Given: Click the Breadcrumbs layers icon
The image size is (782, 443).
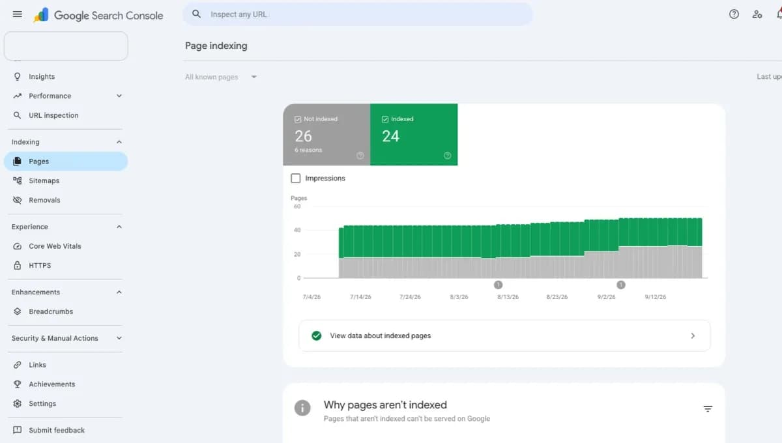Looking at the screenshot, I should [18, 311].
